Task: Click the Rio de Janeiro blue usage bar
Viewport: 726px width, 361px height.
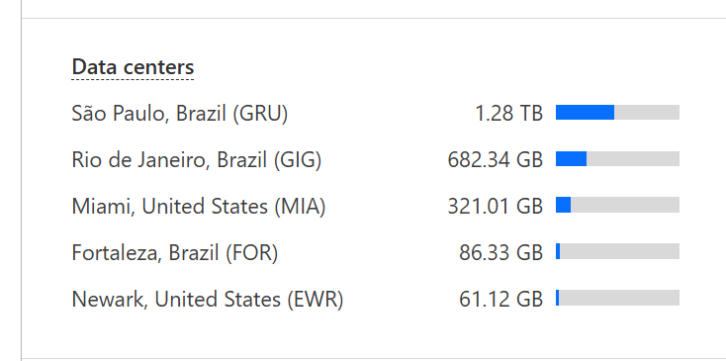Action: coord(572,159)
